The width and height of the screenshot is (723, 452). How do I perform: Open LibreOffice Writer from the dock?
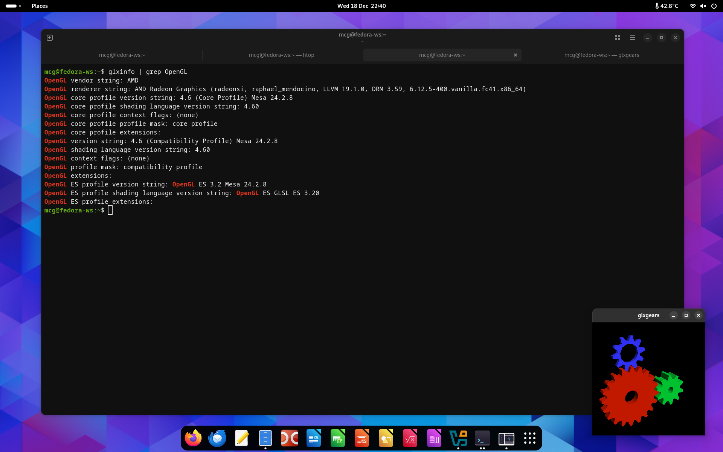click(x=314, y=438)
